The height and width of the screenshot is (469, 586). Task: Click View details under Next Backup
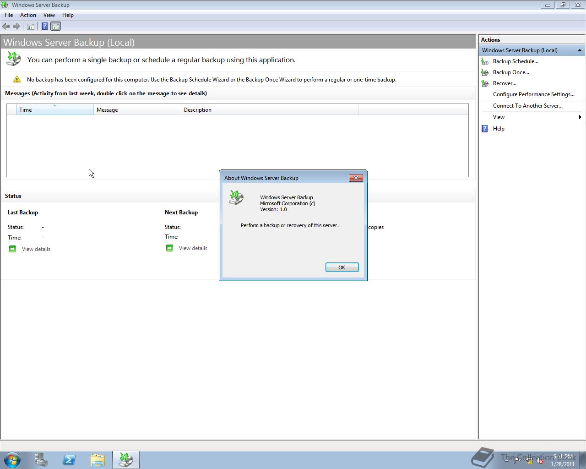coord(193,248)
